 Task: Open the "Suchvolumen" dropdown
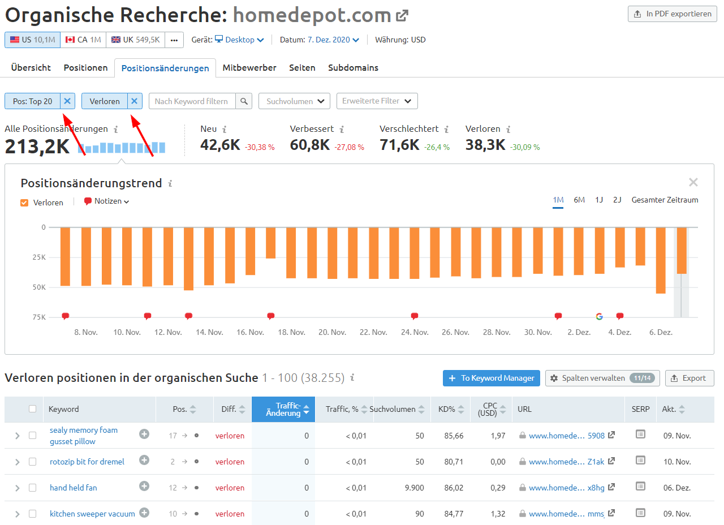pyautogui.click(x=294, y=101)
